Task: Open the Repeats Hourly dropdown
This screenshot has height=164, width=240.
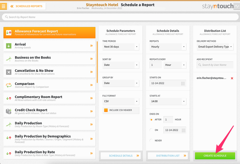Action: (x=168, y=47)
